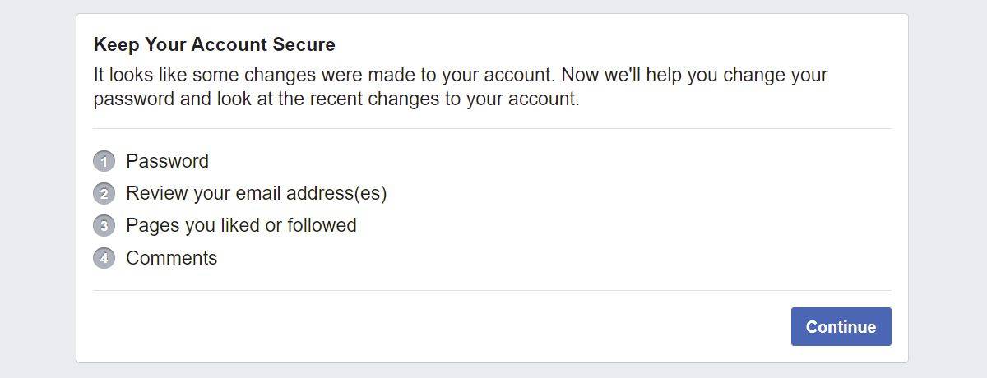This screenshot has width=987, height=378.
Task: Select the Password step label
Action: (x=167, y=161)
